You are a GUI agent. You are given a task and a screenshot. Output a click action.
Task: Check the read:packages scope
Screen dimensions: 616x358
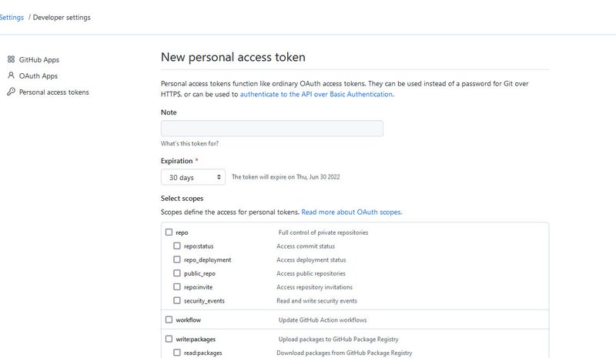[177, 353]
